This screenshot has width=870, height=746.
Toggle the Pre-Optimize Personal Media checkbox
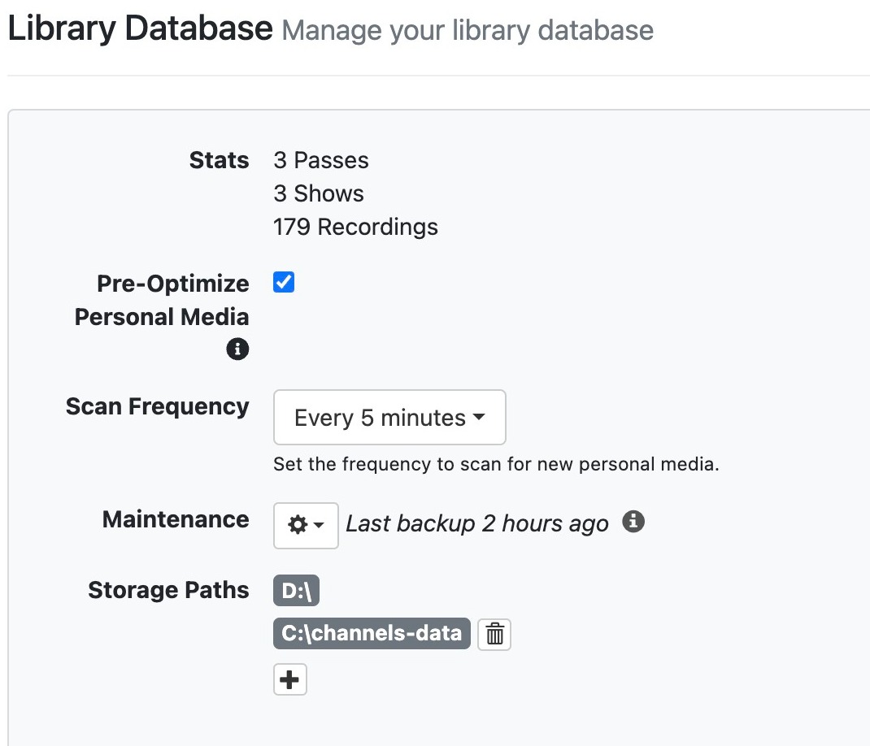(284, 283)
